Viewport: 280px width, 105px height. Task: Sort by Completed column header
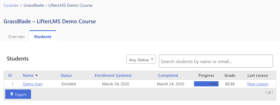click(x=168, y=75)
